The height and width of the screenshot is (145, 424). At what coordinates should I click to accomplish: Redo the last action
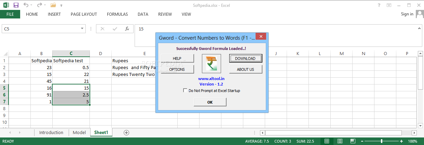[39, 5]
